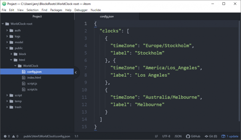Collapse the WorldClock-root project folder
This screenshot has width=241, height=140.
click(3, 24)
